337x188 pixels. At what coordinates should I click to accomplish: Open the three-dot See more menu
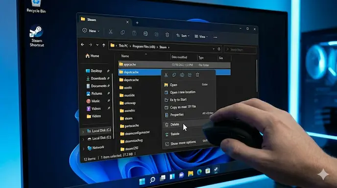pos(215,37)
